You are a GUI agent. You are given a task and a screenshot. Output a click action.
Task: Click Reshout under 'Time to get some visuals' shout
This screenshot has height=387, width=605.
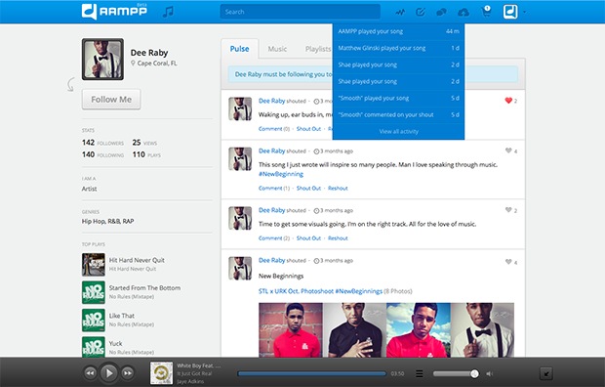click(338, 238)
